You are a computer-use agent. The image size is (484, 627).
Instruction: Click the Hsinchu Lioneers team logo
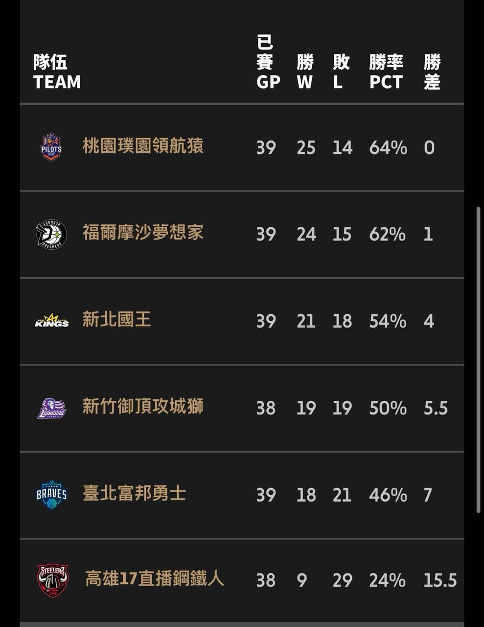[51, 408]
